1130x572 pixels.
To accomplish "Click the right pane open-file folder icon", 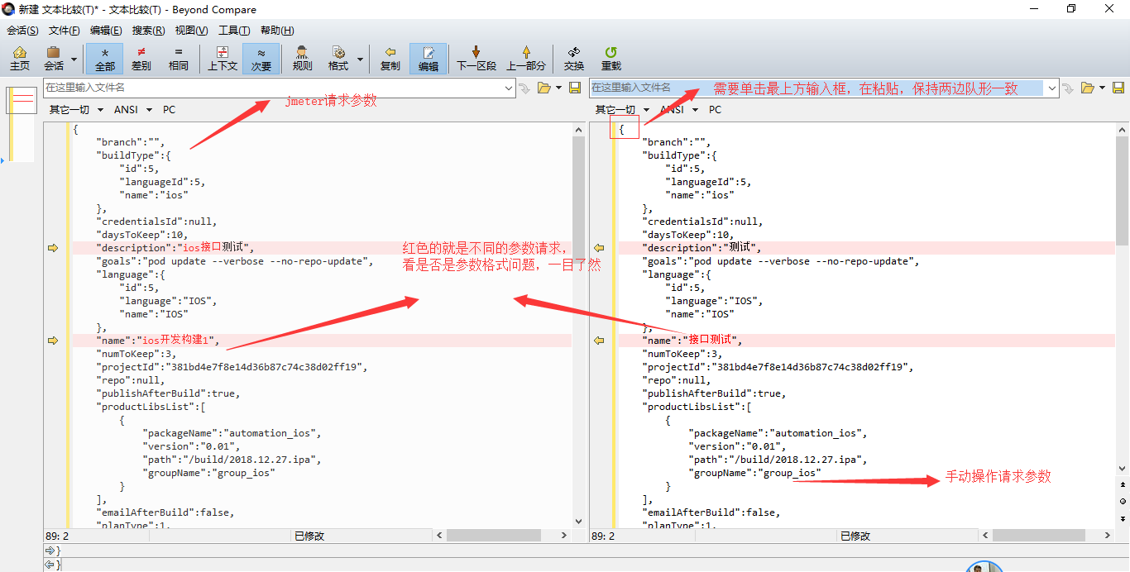I will [1089, 88].
